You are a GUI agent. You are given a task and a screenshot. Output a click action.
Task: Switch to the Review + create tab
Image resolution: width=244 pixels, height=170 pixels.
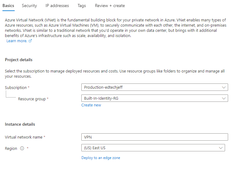tap(110, 6)
